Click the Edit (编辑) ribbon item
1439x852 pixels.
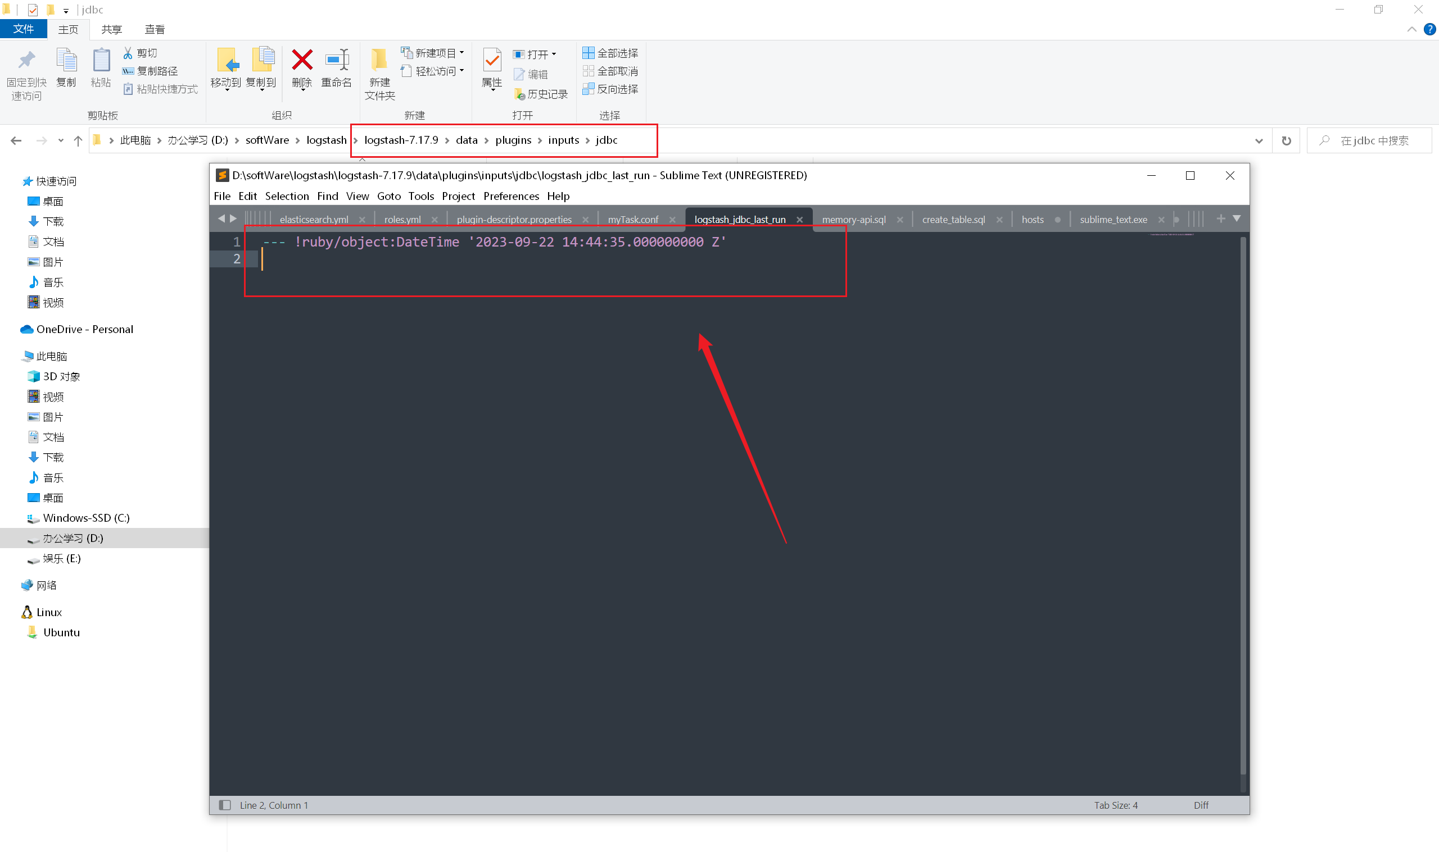coord(531,74)
